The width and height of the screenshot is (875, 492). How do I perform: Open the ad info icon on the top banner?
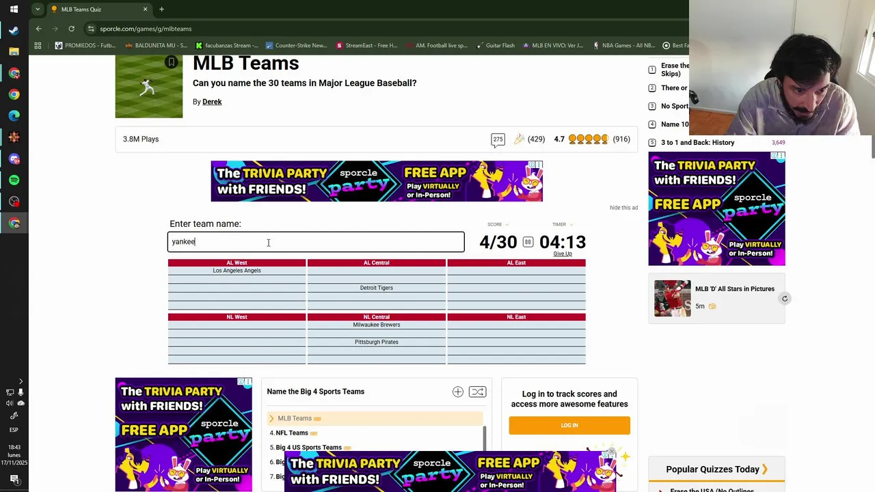530,165
